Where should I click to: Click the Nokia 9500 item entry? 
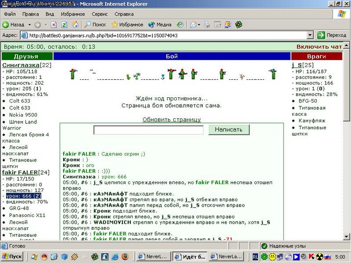tap(23, 115)
